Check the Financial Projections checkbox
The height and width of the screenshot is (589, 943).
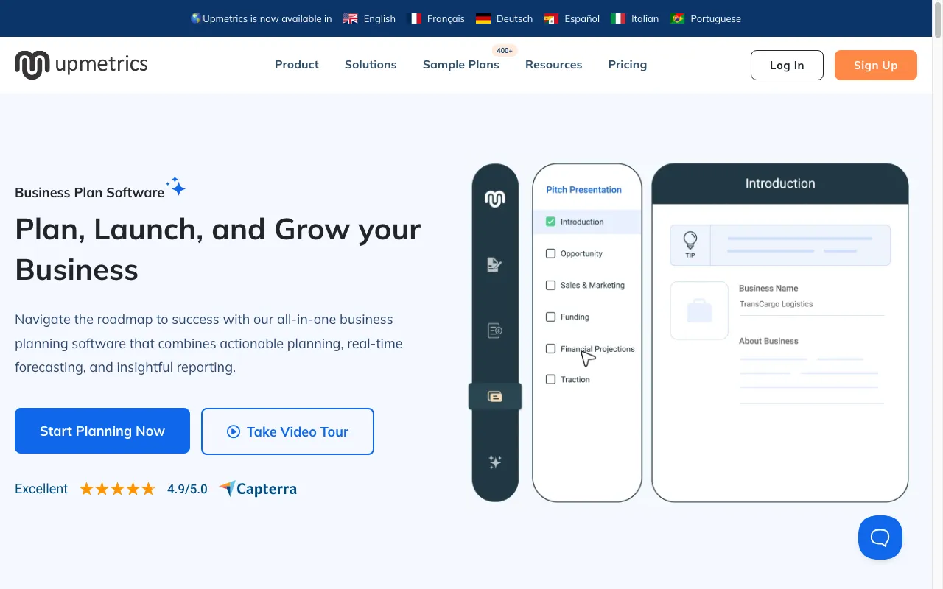pyautogui.click(x=550, y=348)
